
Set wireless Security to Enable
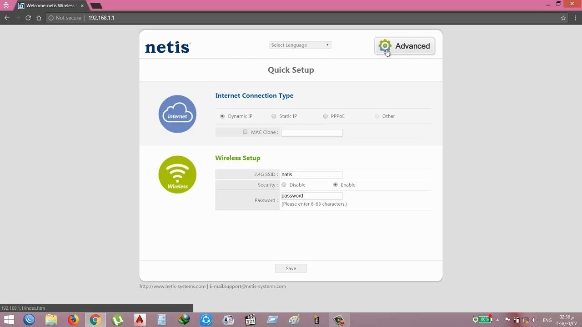tap(336, 185)
